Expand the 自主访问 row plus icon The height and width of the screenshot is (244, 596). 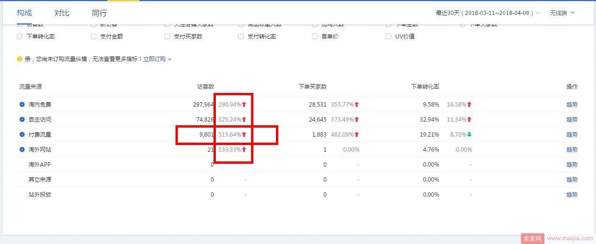coord(22,120)
